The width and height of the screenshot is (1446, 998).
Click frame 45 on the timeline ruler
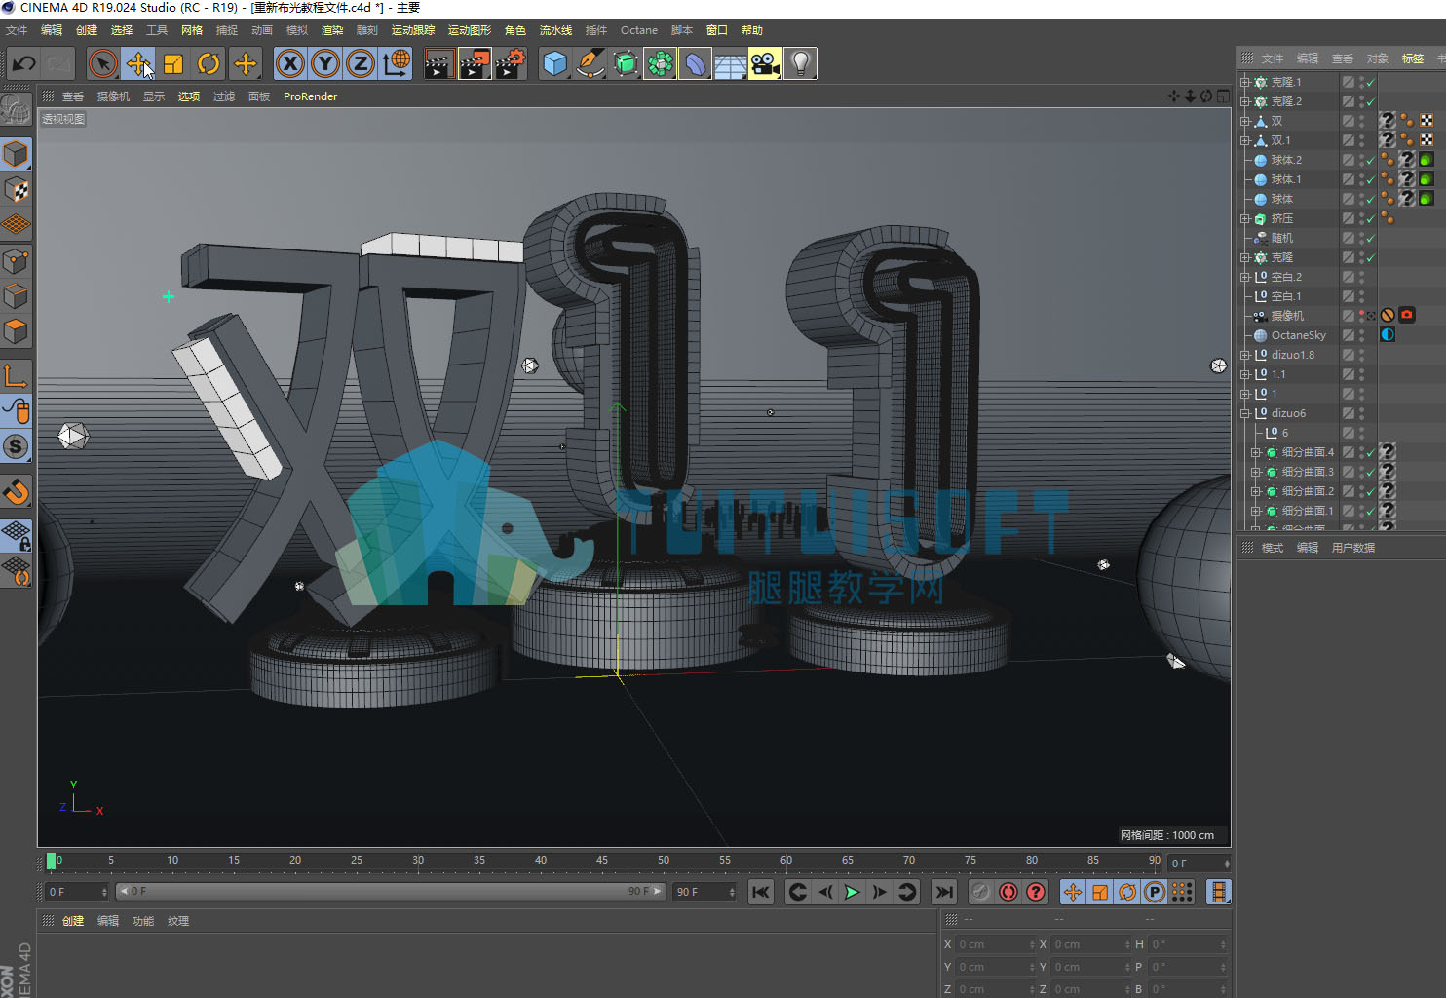(x=602, y=861)
